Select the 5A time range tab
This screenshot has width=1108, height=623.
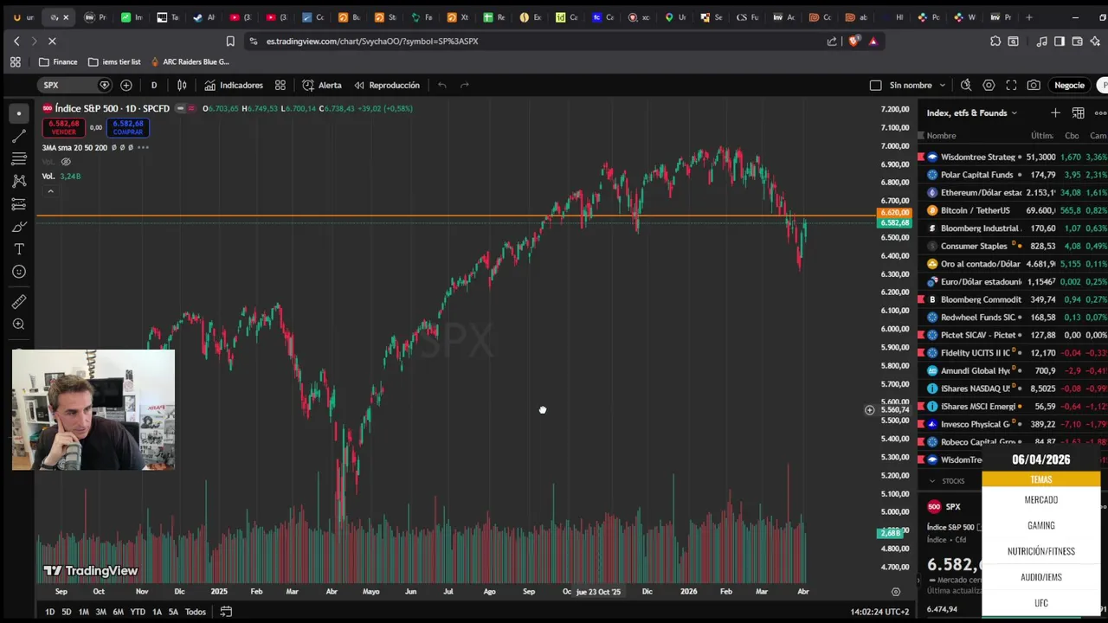[173, 612]
